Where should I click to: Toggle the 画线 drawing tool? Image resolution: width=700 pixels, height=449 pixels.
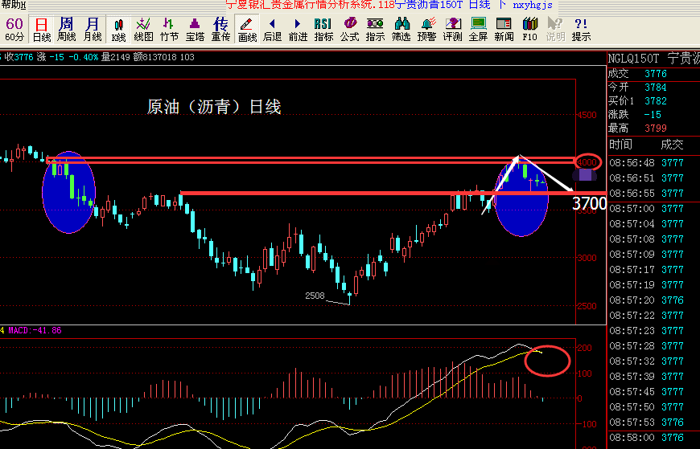click(x=247, y=30)
